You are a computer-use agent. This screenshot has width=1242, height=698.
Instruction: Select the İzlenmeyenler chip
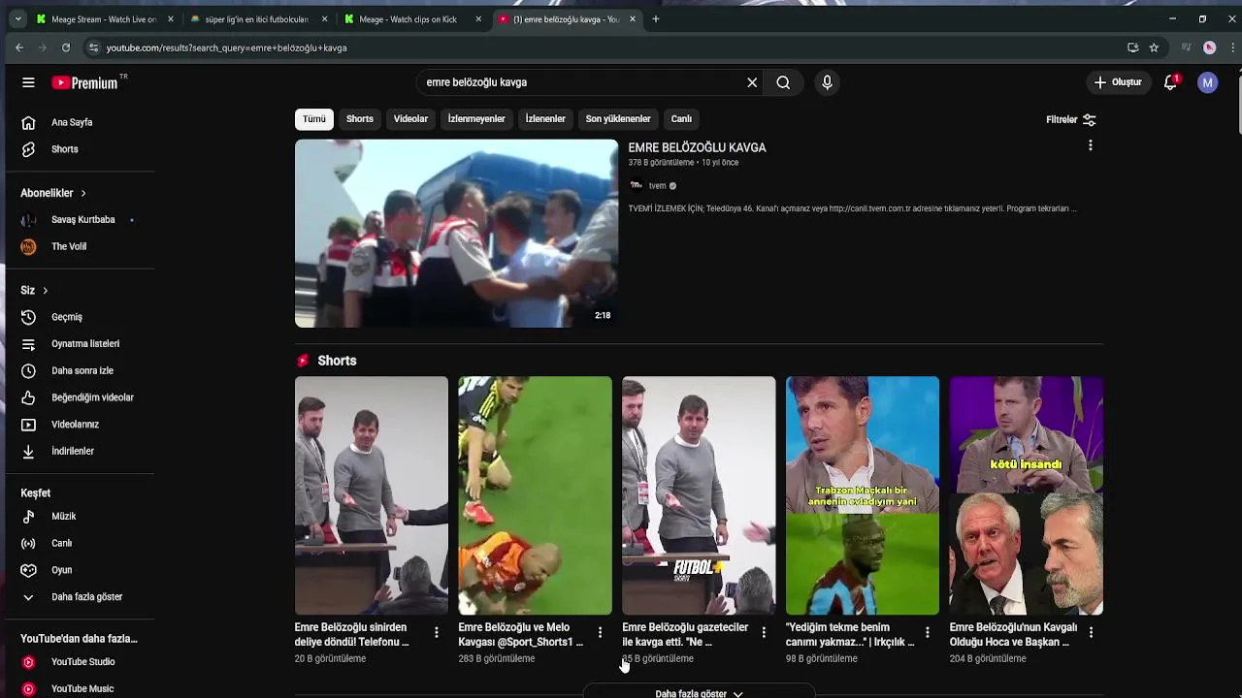tap(476, 119)
